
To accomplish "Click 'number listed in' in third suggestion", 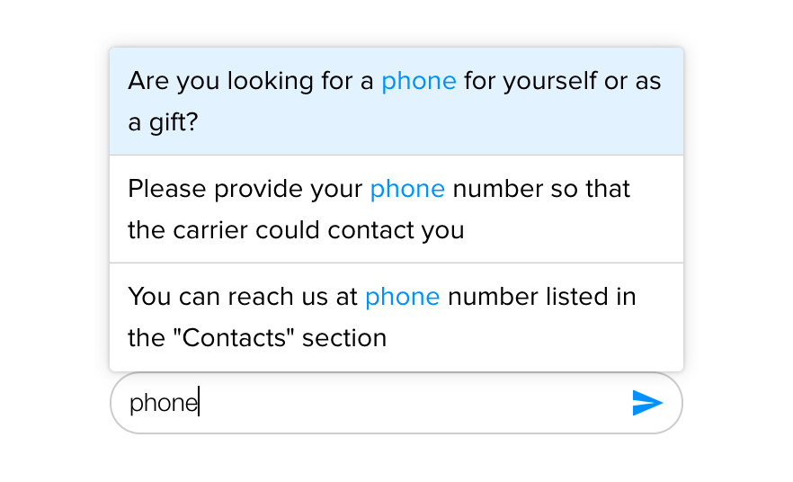I will click(x=541, y=297).
